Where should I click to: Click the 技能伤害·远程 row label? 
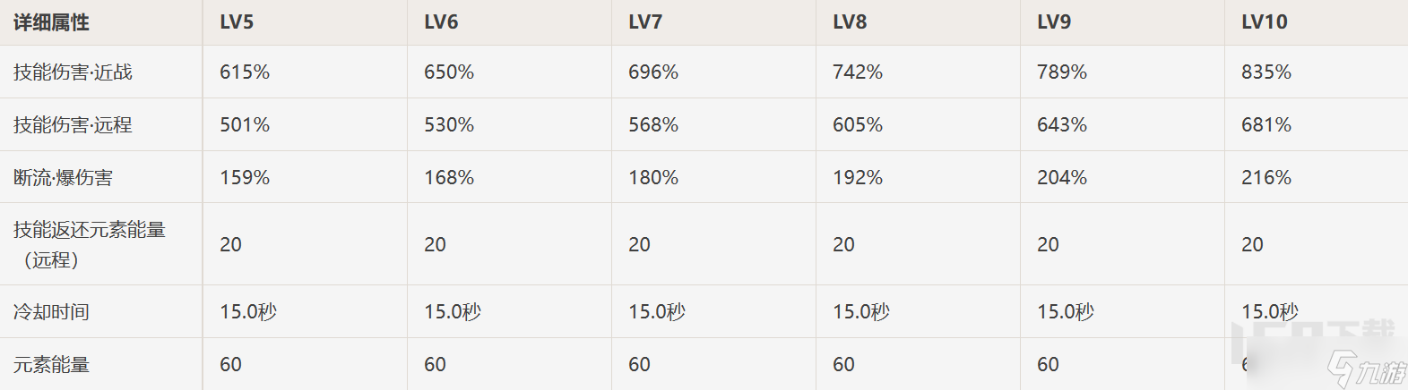73,125
